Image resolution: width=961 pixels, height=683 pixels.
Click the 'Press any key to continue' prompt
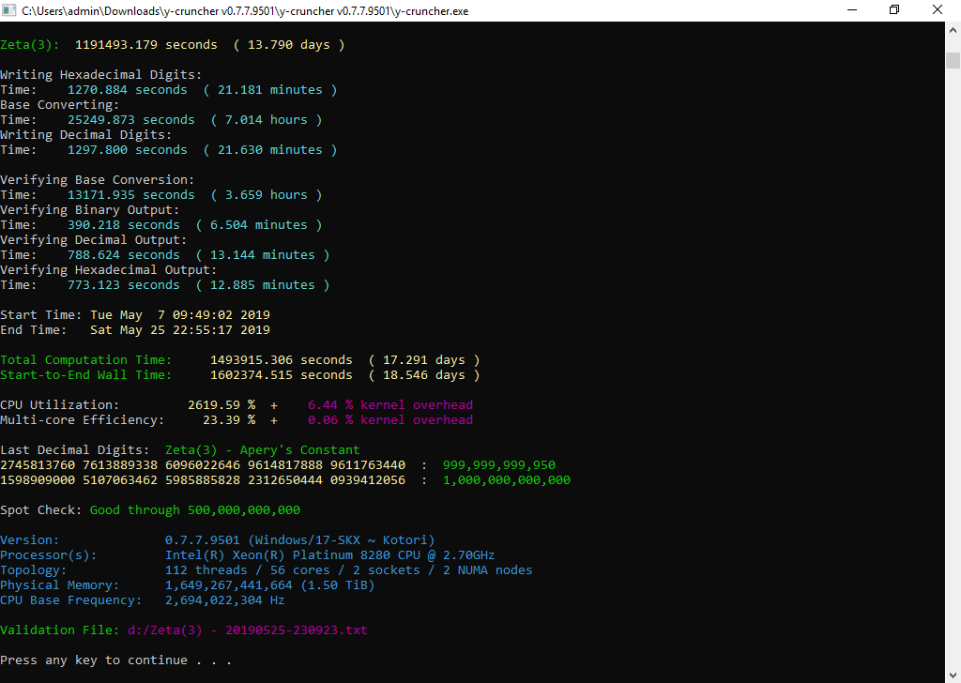[x=115, y=660]
